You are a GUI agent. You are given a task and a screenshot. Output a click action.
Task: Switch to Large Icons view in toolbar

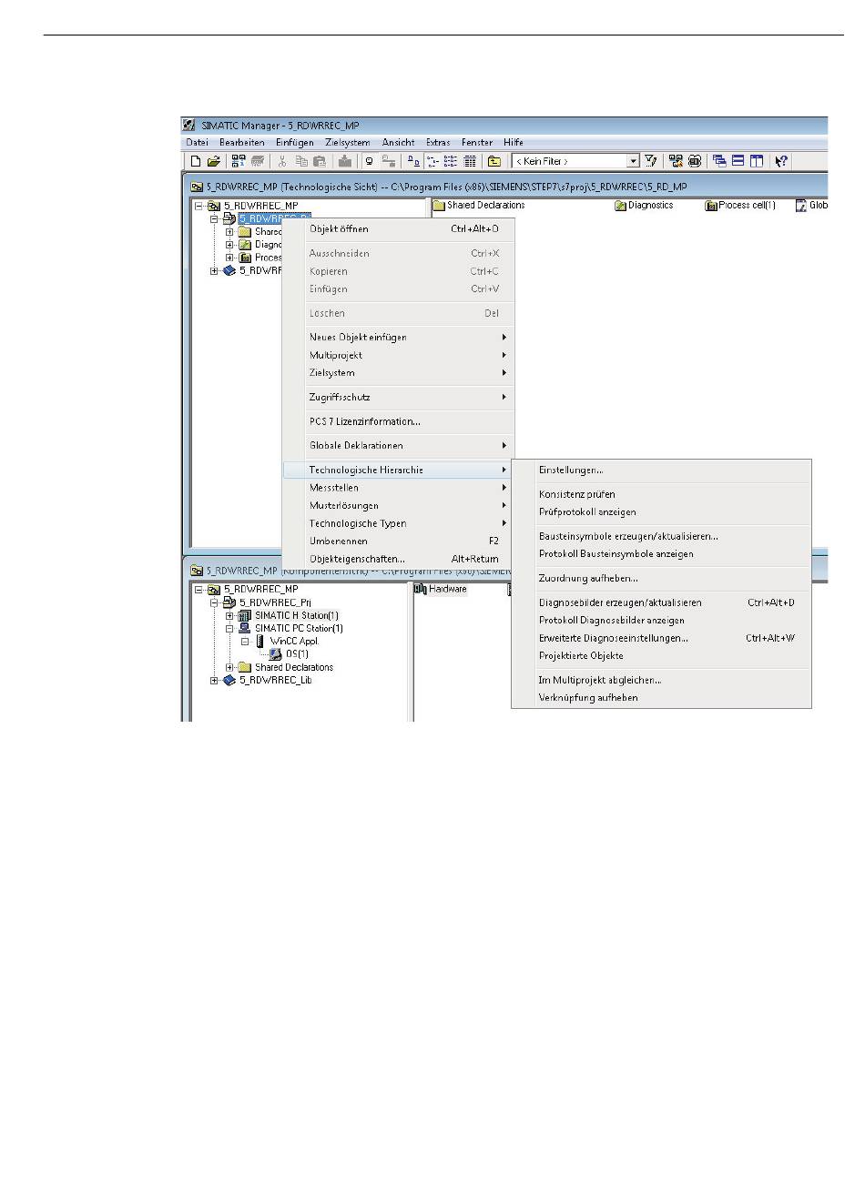pos(413,161)
